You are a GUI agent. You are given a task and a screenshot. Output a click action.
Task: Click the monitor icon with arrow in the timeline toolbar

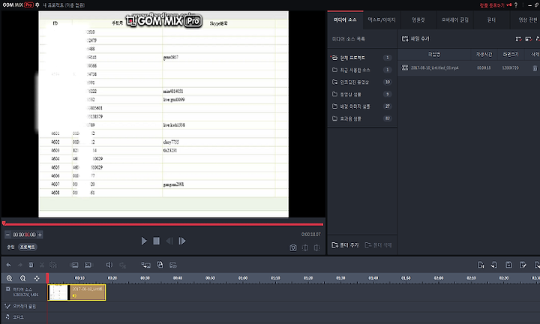[145, 265]
